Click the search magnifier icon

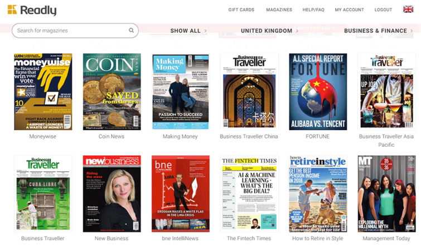[x=131, y=30]
